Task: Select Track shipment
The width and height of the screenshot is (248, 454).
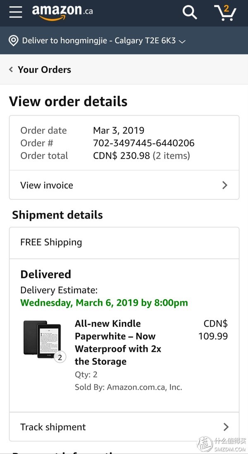Action: tap(53, 427)
